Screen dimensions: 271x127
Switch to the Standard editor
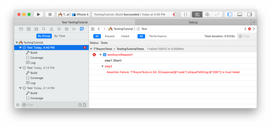(x=197, y=14)
